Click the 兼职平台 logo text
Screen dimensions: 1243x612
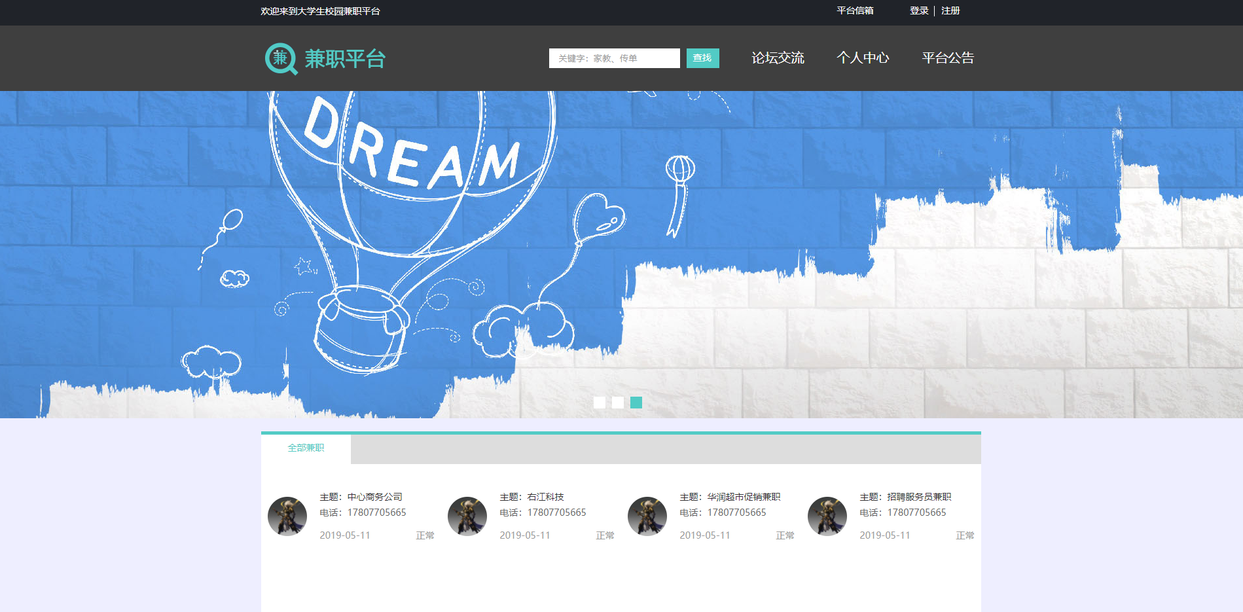[345, 59]
